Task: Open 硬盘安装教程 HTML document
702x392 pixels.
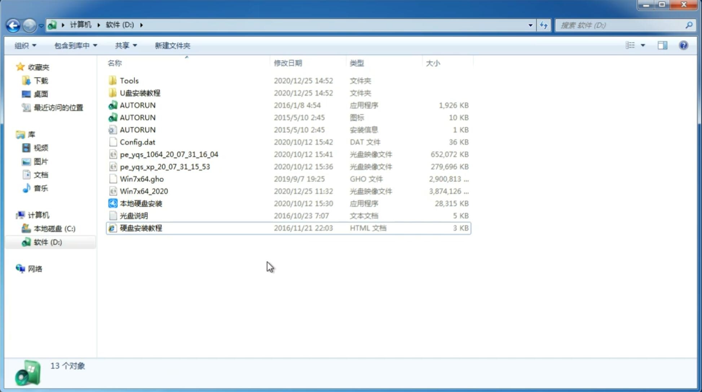Action: click(x=140, y=228)
